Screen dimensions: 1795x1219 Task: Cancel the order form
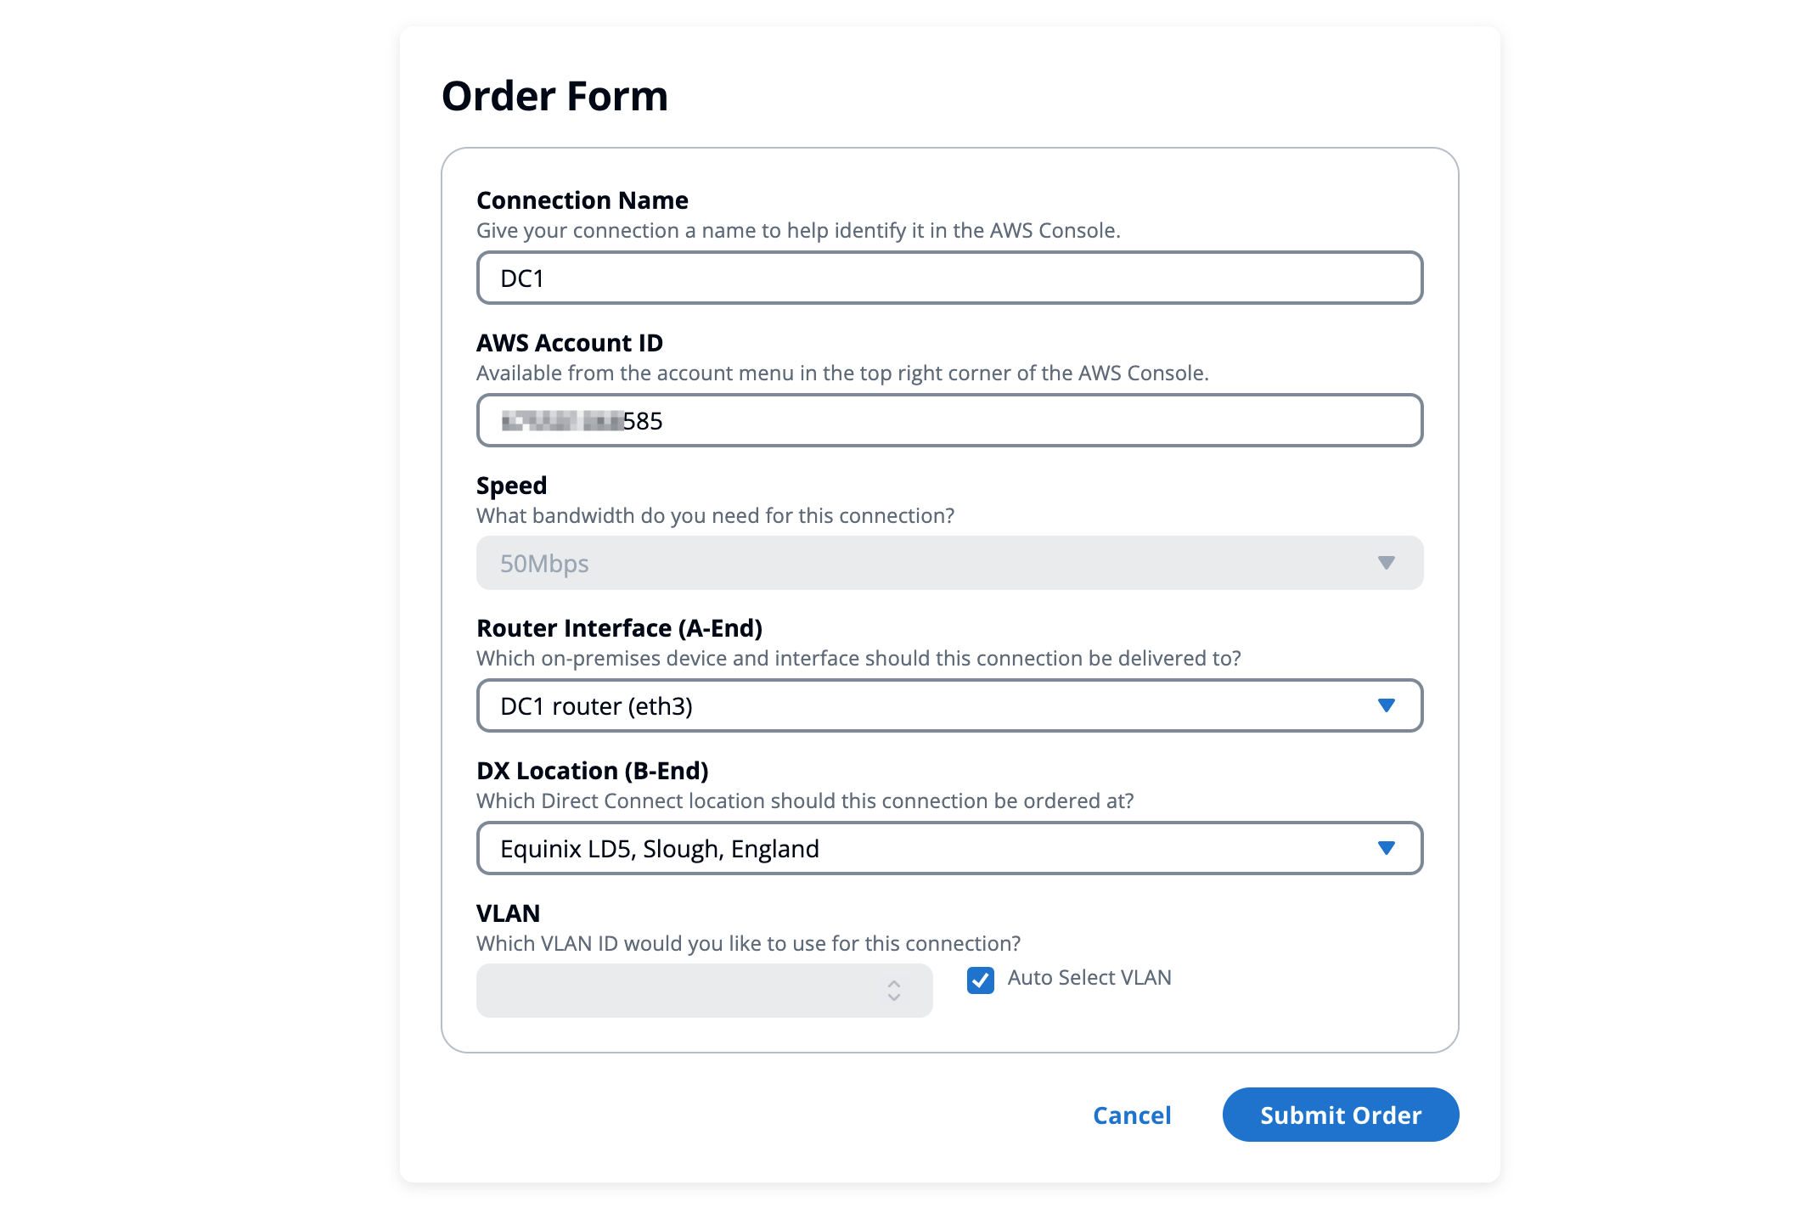(x=1132, y=1115)
